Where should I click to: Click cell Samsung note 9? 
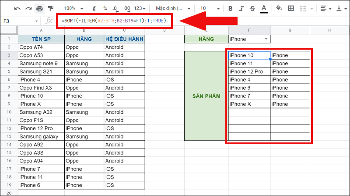pos(41,63)
